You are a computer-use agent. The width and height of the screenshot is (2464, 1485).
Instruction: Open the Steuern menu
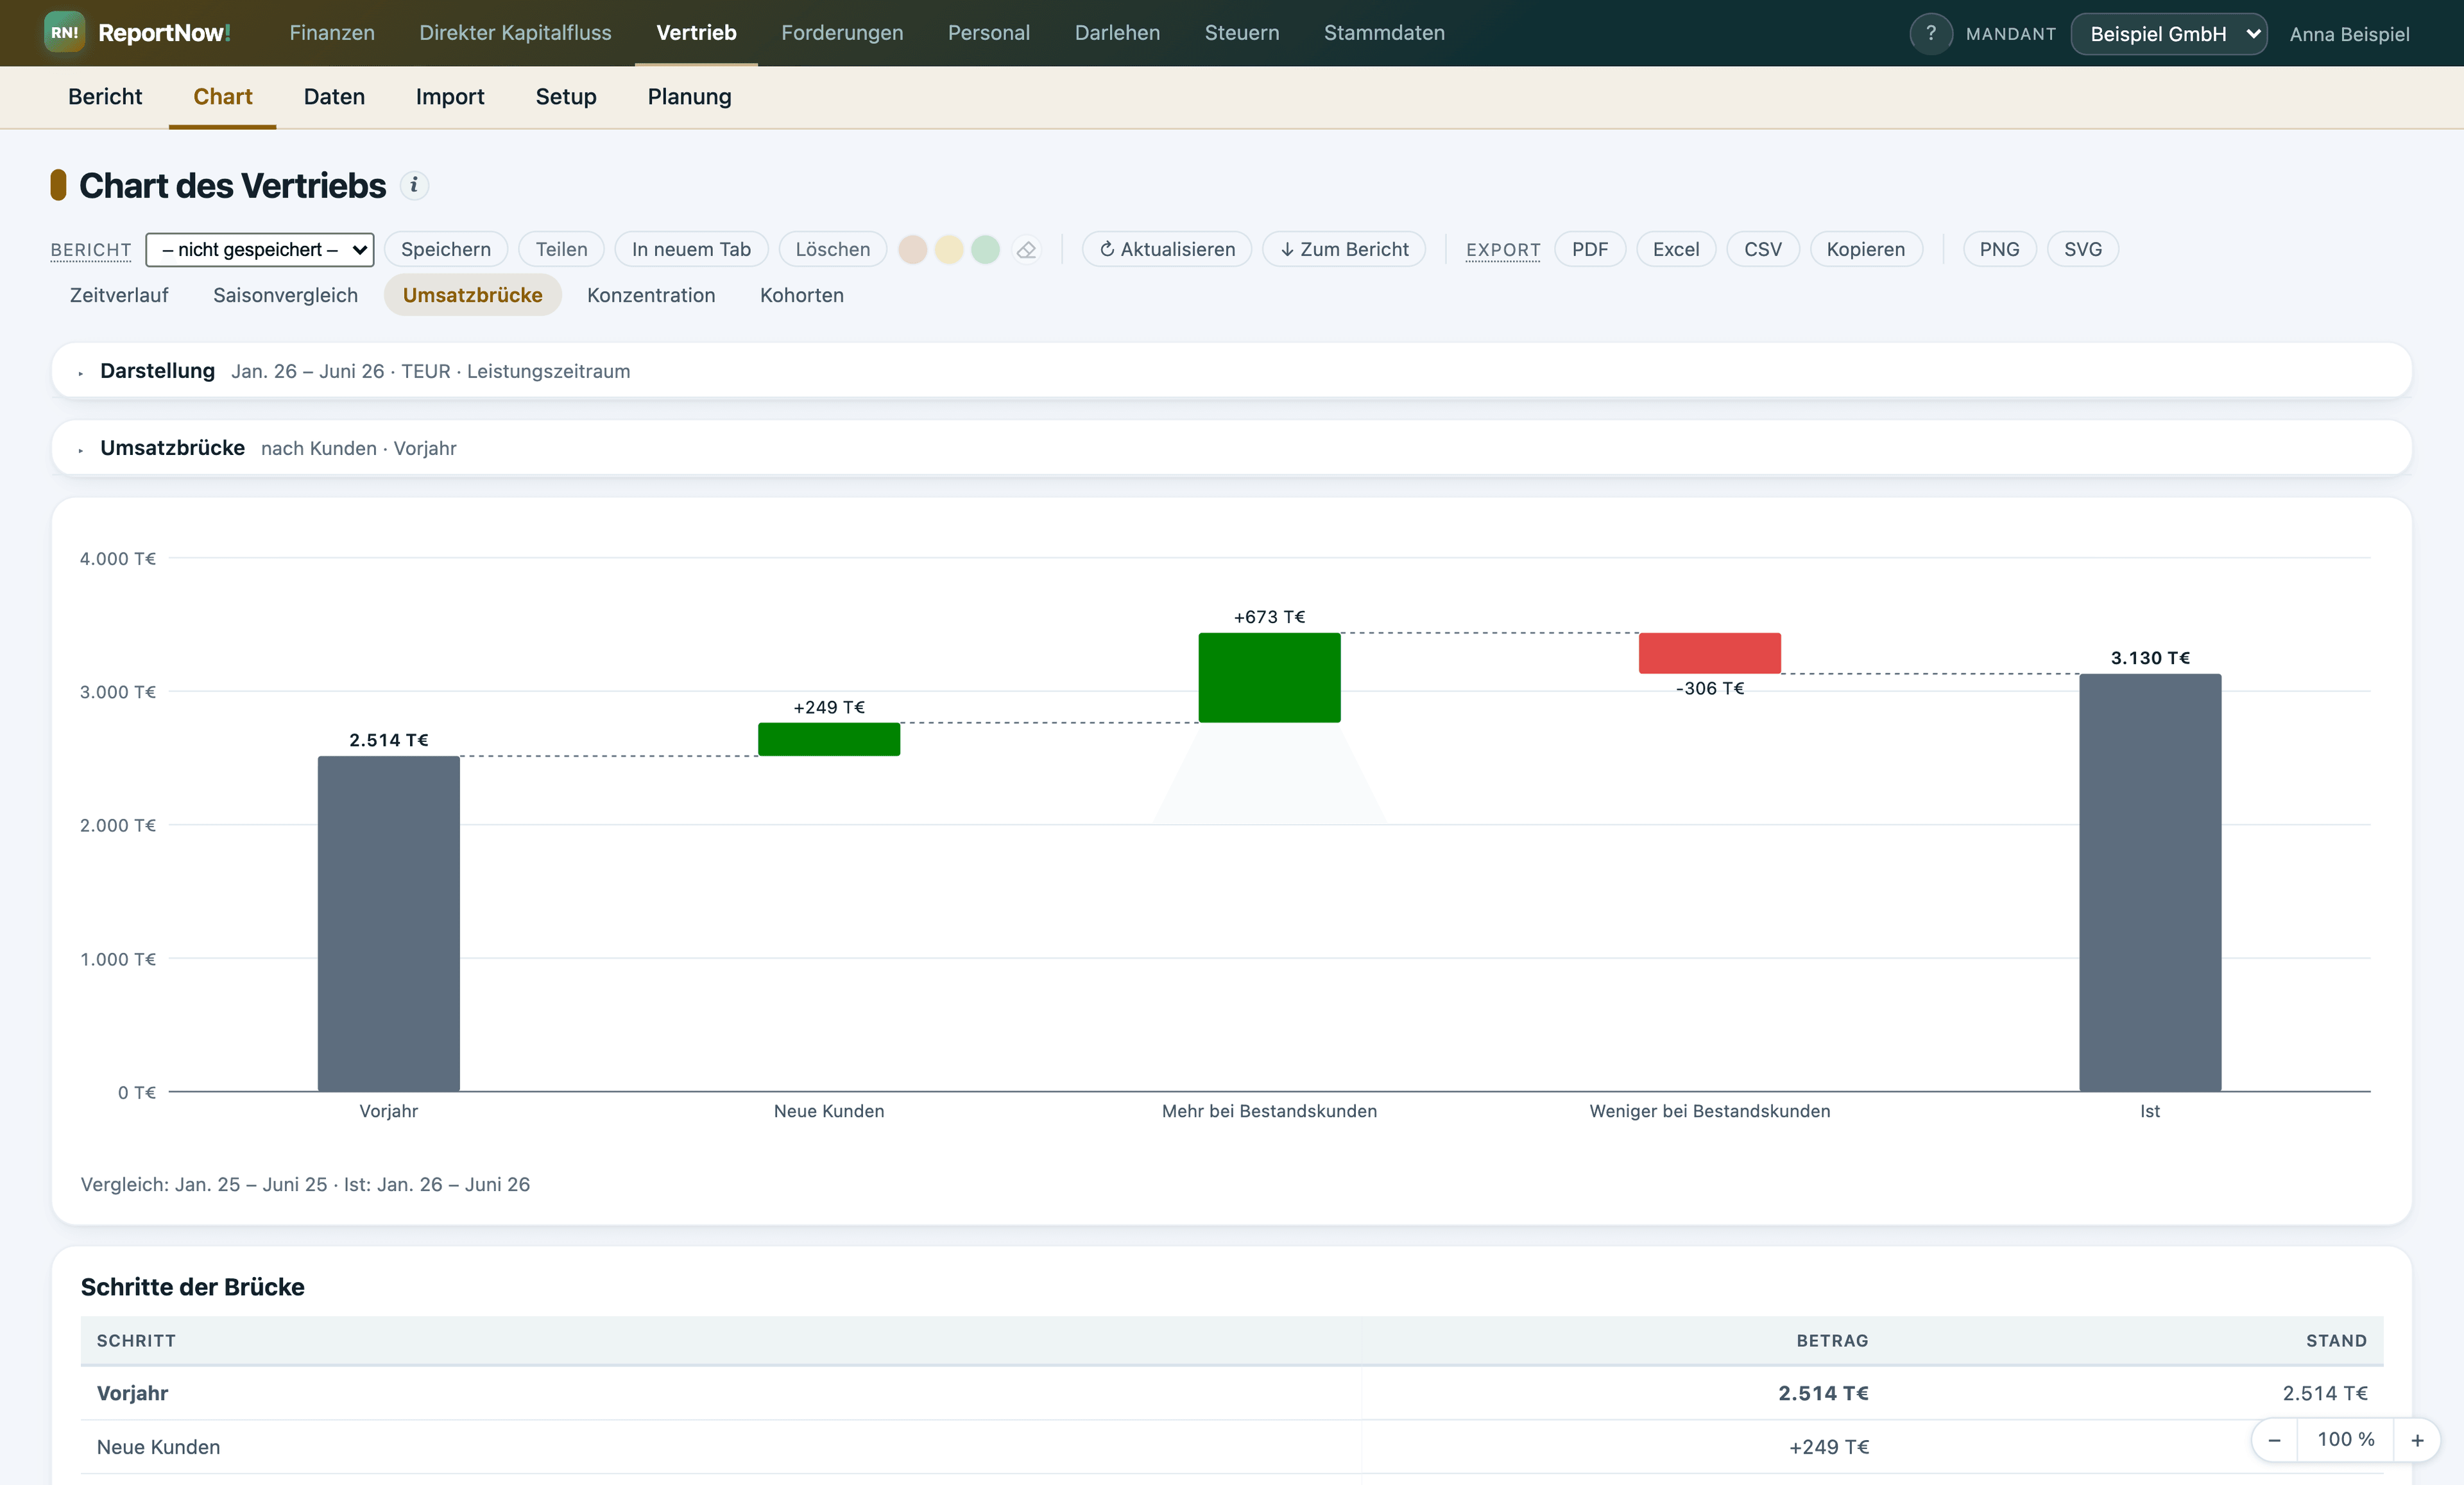click(x=1242, y=33)
